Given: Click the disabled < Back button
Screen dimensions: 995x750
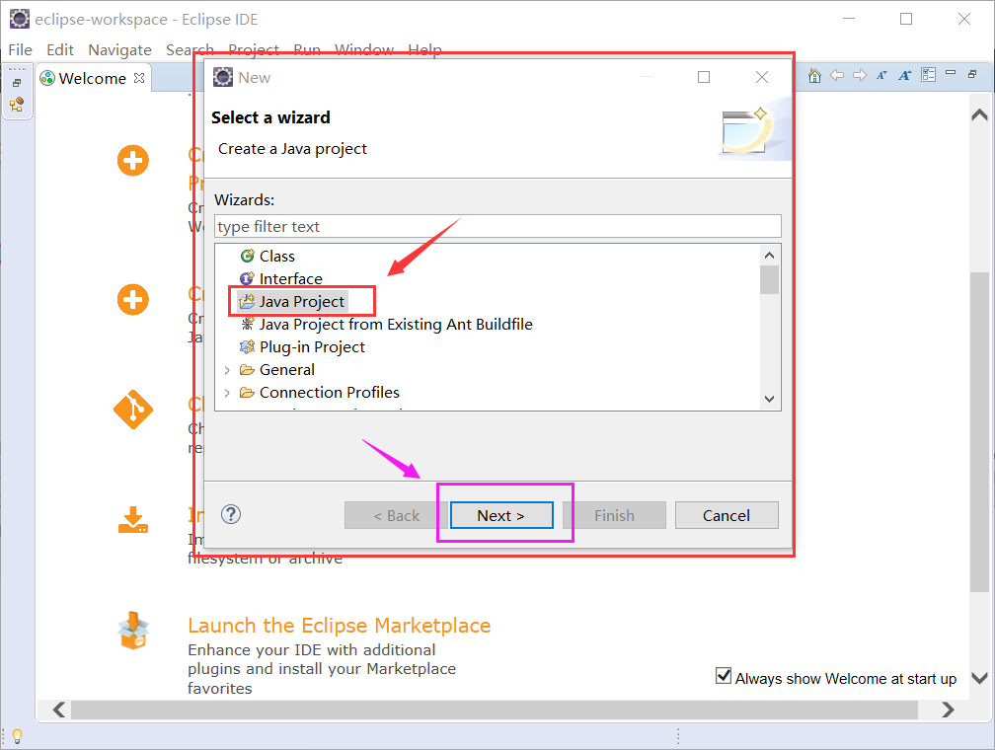Looking at the screenshot, I should coord(397,515).
